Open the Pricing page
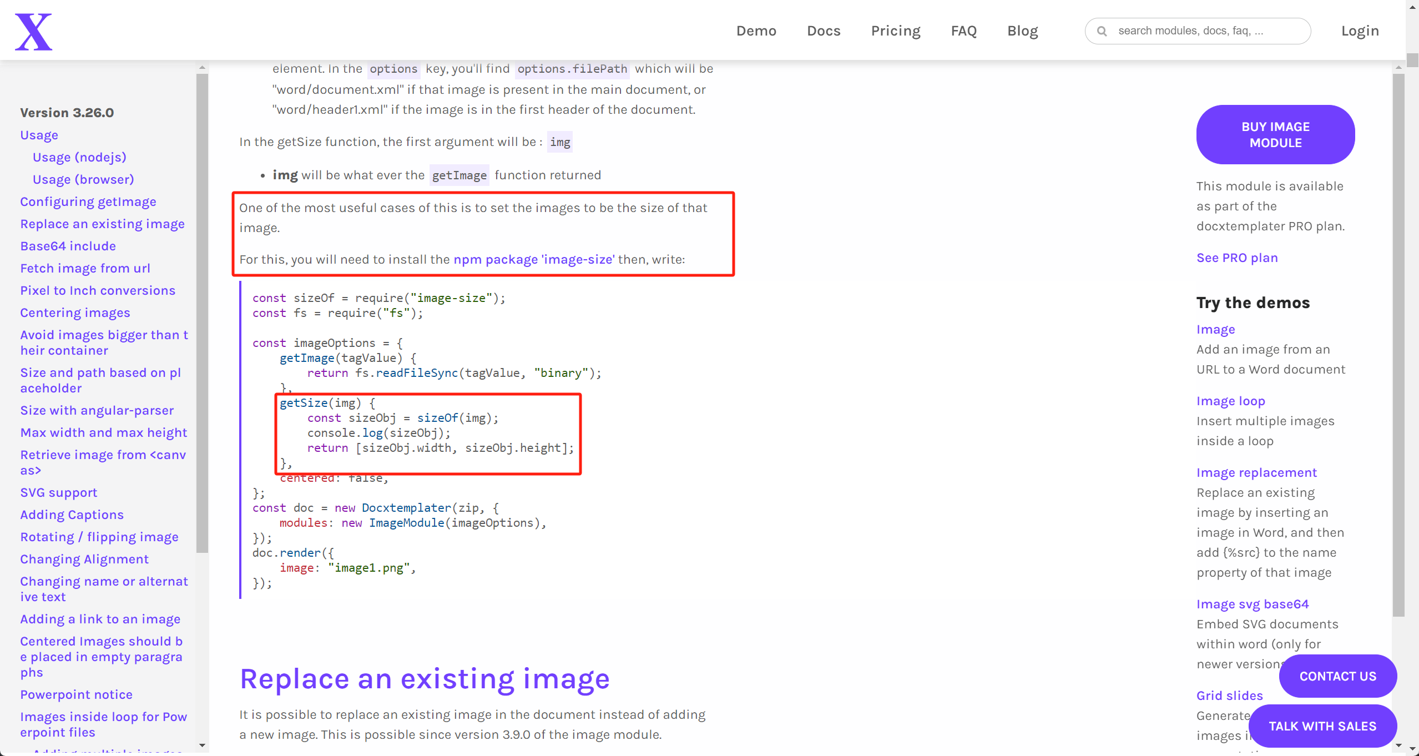The width and height of the screenshot is (1419, 756). (895, 31)
